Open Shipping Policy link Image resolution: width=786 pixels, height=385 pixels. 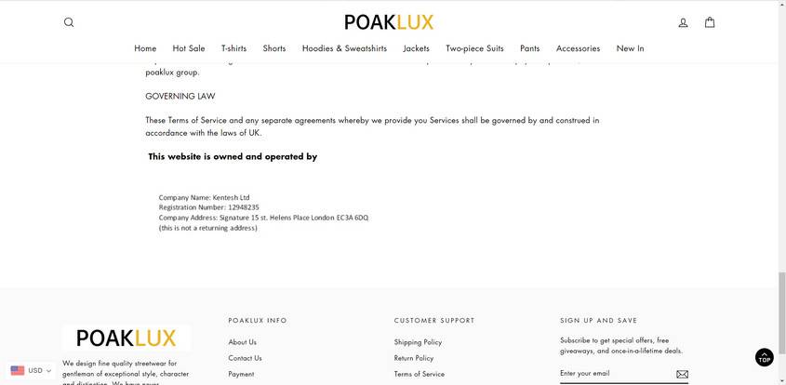(x=418, y=342)
